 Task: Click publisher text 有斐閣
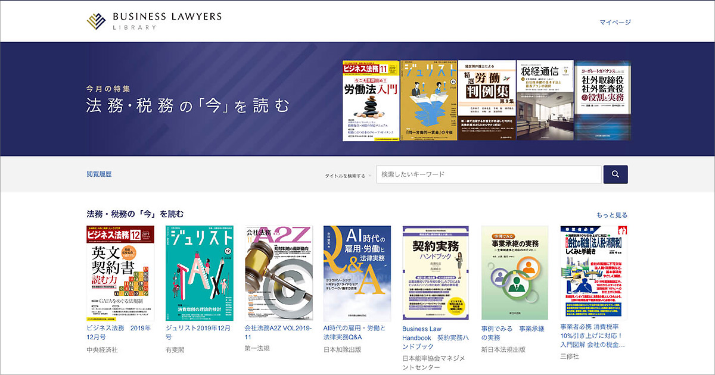tap(175, 350)
